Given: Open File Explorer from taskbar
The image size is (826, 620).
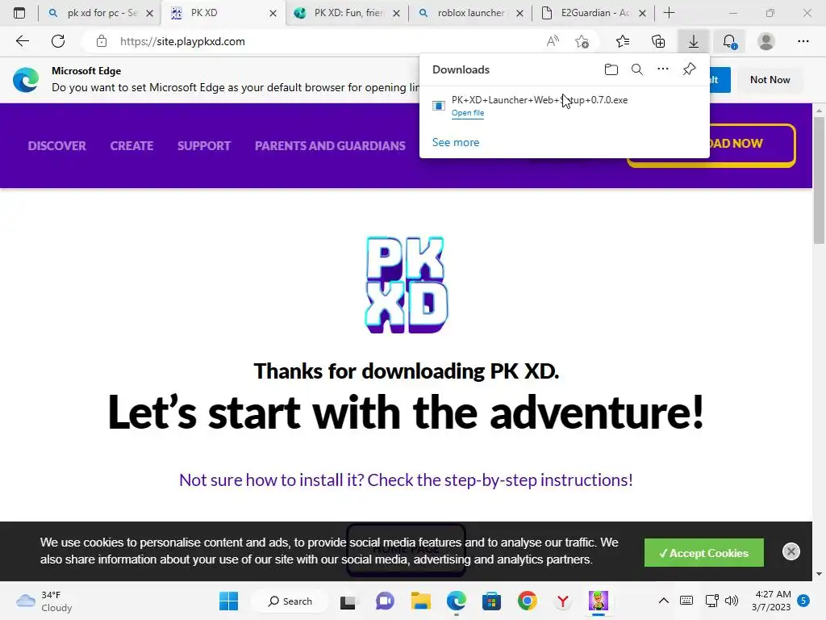Looking at the screenshot, I should click(420, 601).
